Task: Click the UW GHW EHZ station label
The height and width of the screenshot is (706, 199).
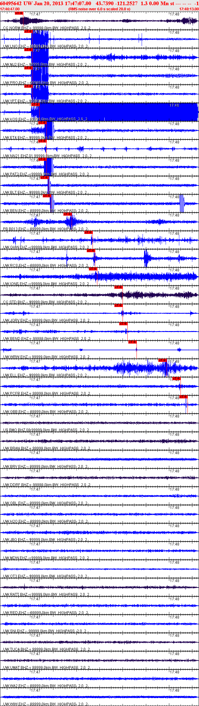Action: (46, 247)
